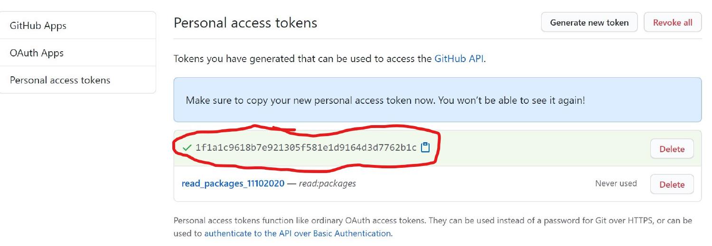
Task: Click empty space in the green token row
Action: [541, 148]
